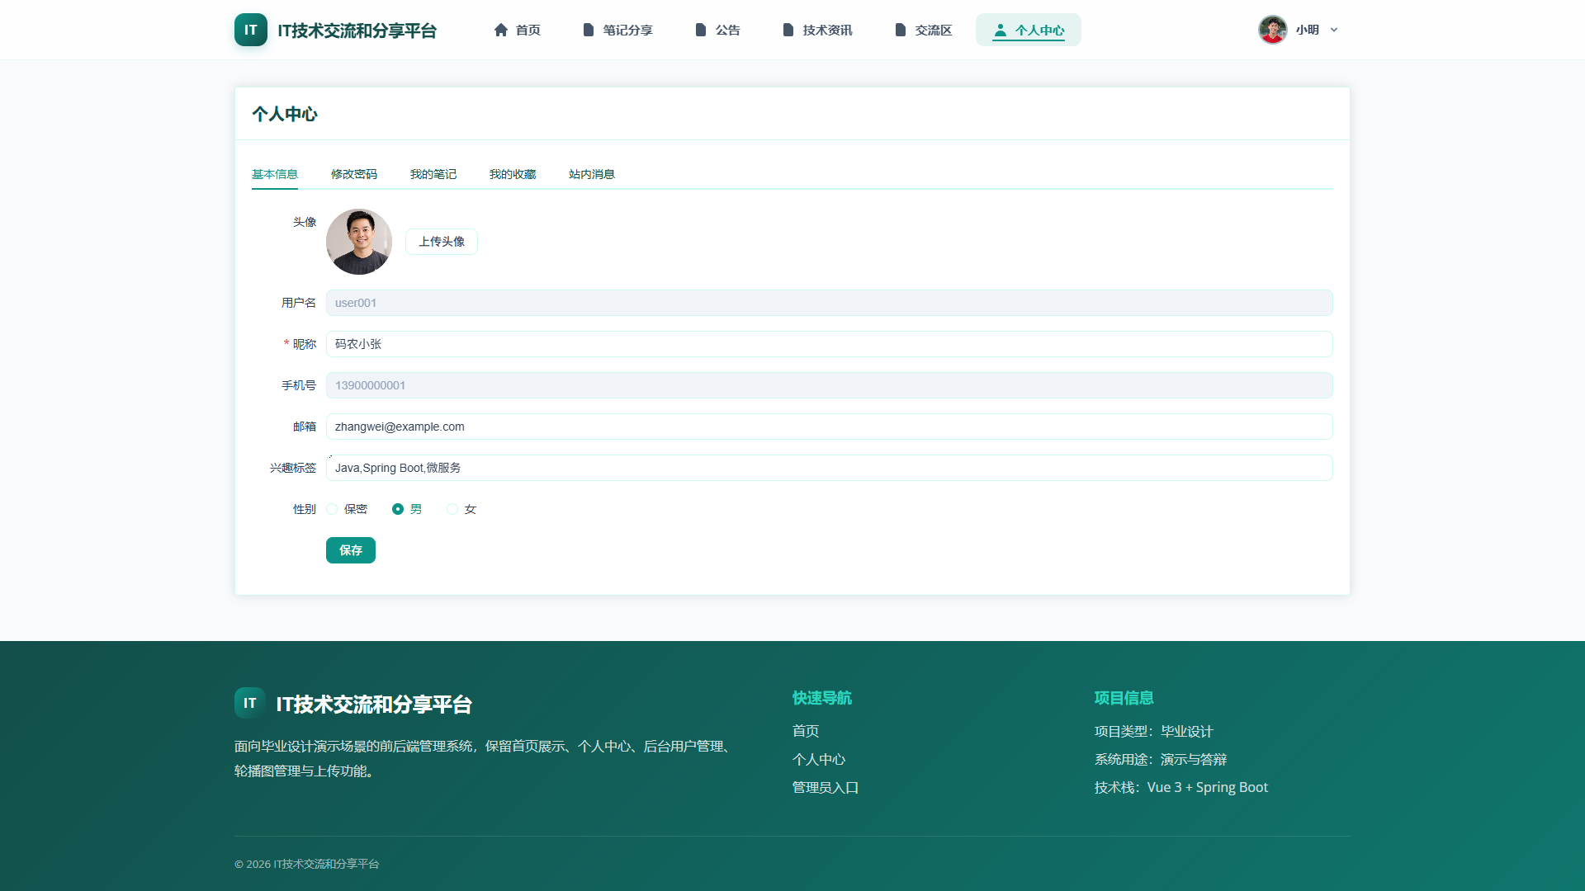The width and height of the screenshot is (1585, 891).
Task: Click the © 2026 copyright text
Action: coord(307,864)
